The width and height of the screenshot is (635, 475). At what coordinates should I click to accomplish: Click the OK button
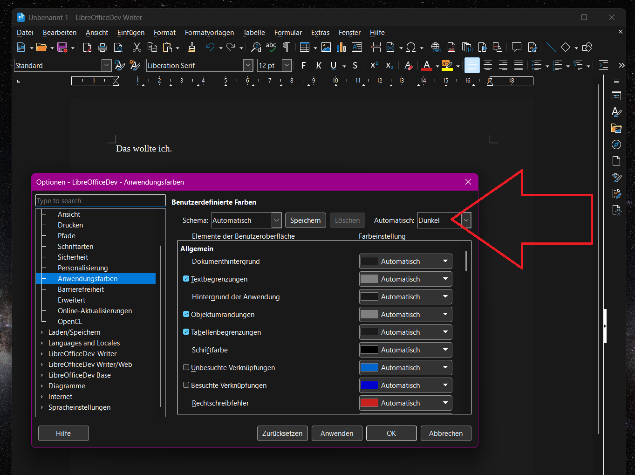click(x=391, y=433)
